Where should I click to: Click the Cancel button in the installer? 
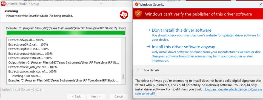click(x=119, y=96)
